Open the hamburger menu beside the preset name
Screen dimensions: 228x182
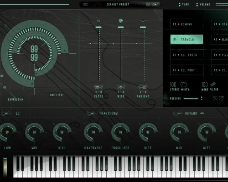click(x=85, y=5)
